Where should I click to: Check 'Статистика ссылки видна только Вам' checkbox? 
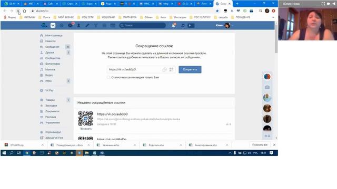(108, 77)
